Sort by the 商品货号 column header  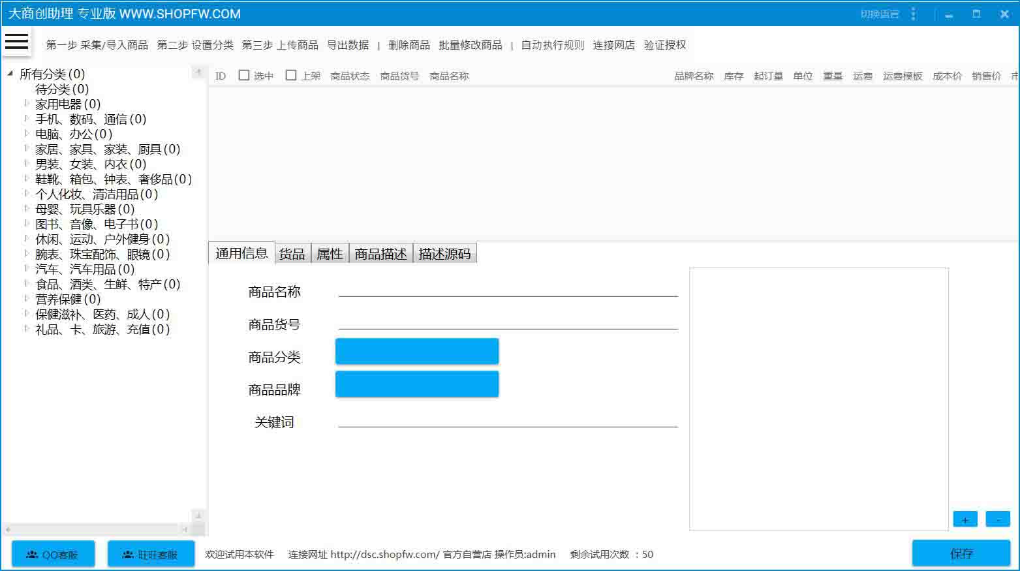coord(399,76)
